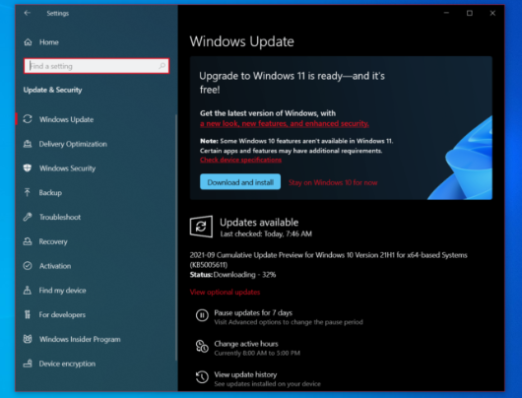Click the Find my device icon
The image size is (522, 398).
point(28,290)
